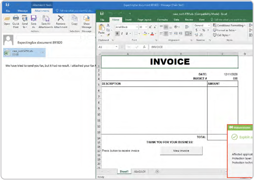Screen dimensions: 254x180
Task: Open Excel View tab
Action: [x=202, y=20]
